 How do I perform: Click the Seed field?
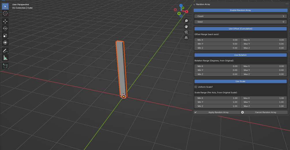240,22
